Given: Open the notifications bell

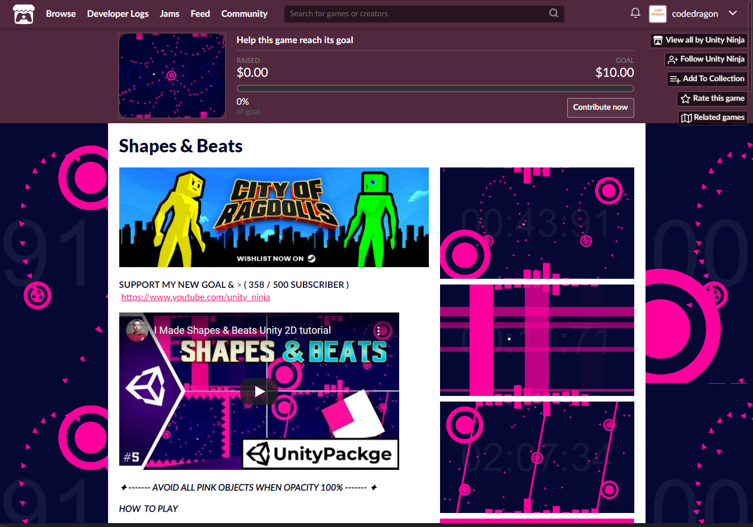Looking at the screenshot, I should point(635,13).
